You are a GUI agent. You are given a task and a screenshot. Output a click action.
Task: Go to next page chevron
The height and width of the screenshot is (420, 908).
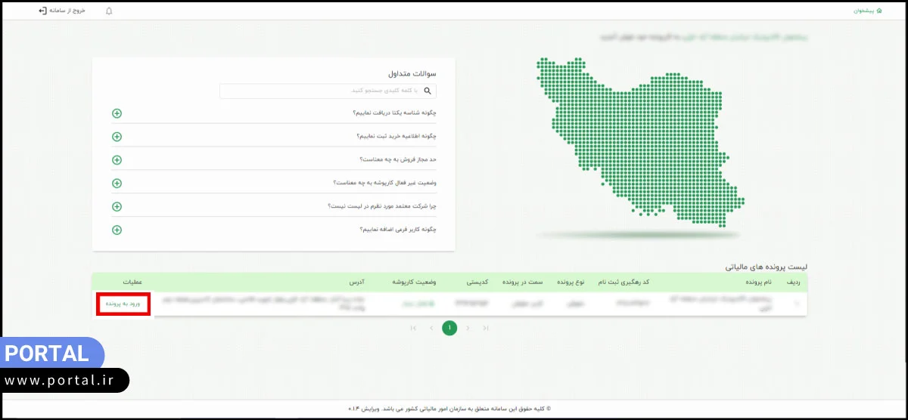(468, 328)
